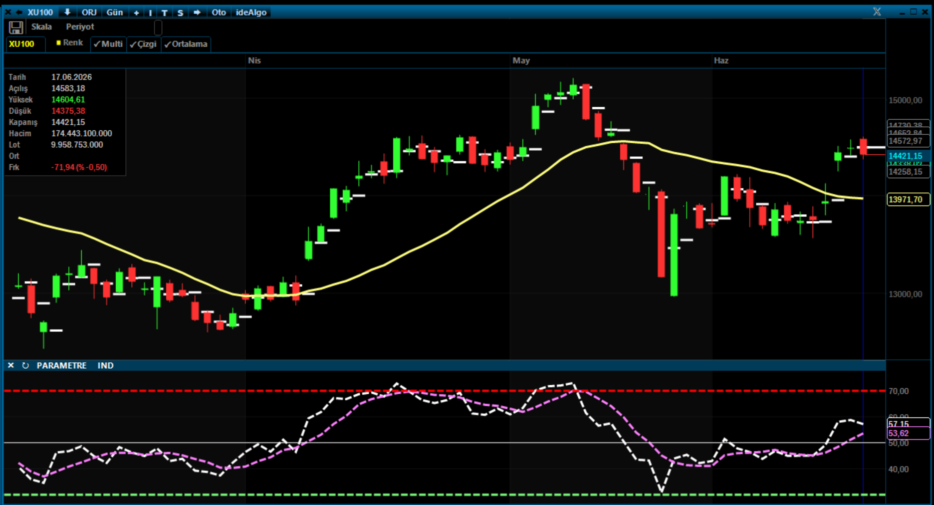Click the T tool in the toolbar
This screenshot has width=934, height=505.
point(164,13)
